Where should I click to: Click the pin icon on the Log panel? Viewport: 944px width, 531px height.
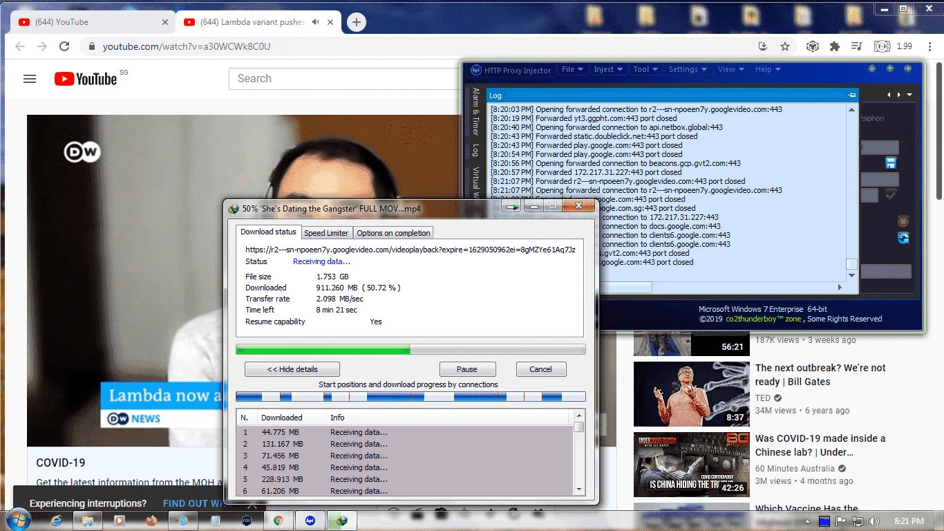pos(851,95)
